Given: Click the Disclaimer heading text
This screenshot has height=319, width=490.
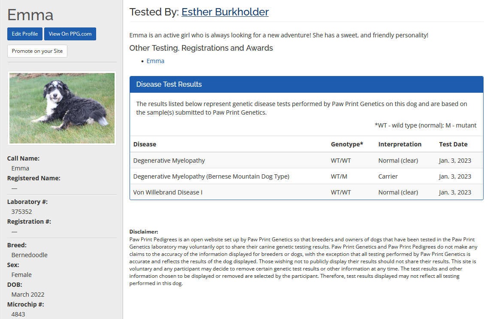Looking at the screenshot, I should [x=144, y=232].
